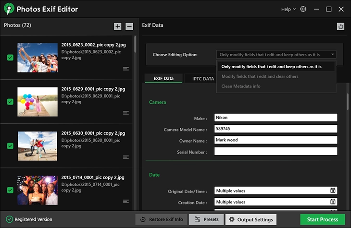Viewport: 351px width, 228px height.
Task: Deselect the 2015_0714_0001_pic copy 2.jpg checkbox
Action: [x=10, y=190]
